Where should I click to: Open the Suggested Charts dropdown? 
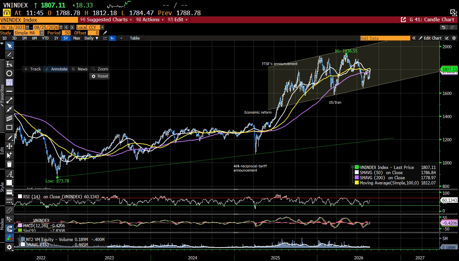[x=106, y=20]
